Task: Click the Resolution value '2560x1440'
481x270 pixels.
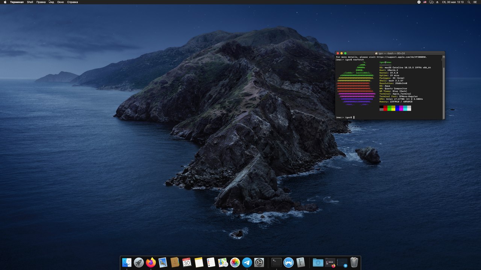Action: [x=401, y=83]
